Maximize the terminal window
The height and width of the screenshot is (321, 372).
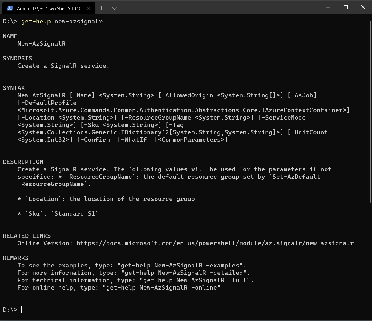point(346,7)
